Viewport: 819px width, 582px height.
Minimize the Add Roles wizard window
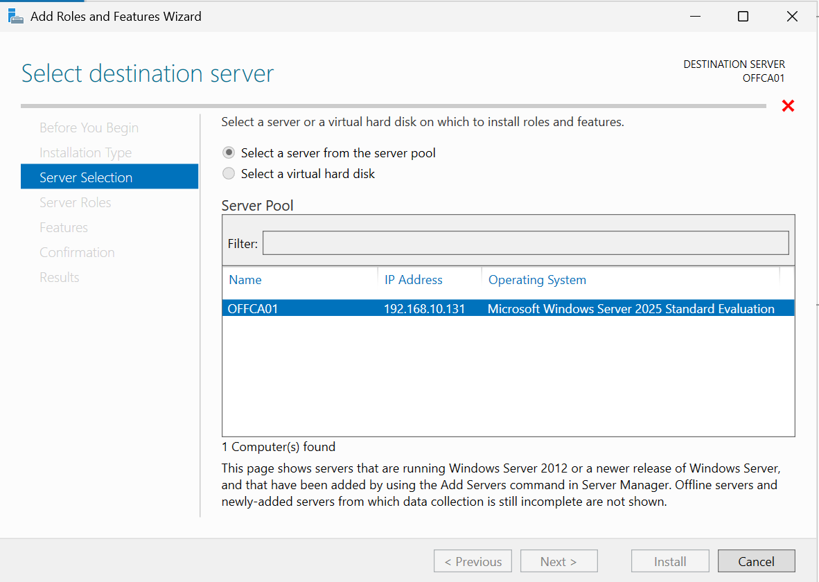click(x=694, y=17)
